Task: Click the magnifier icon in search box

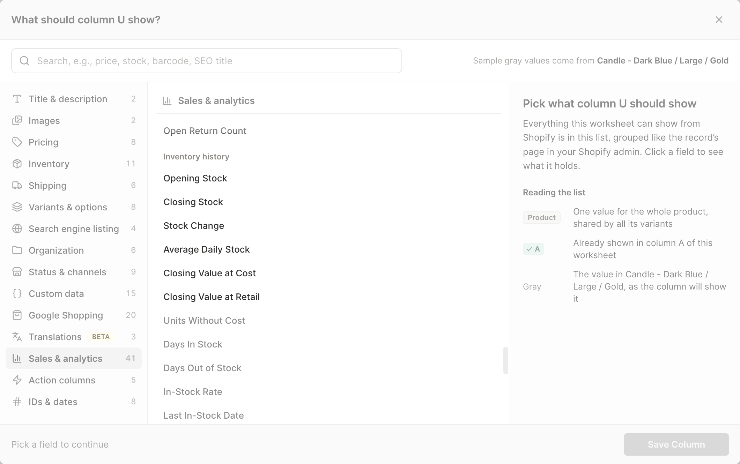Action: coord(24,61)
